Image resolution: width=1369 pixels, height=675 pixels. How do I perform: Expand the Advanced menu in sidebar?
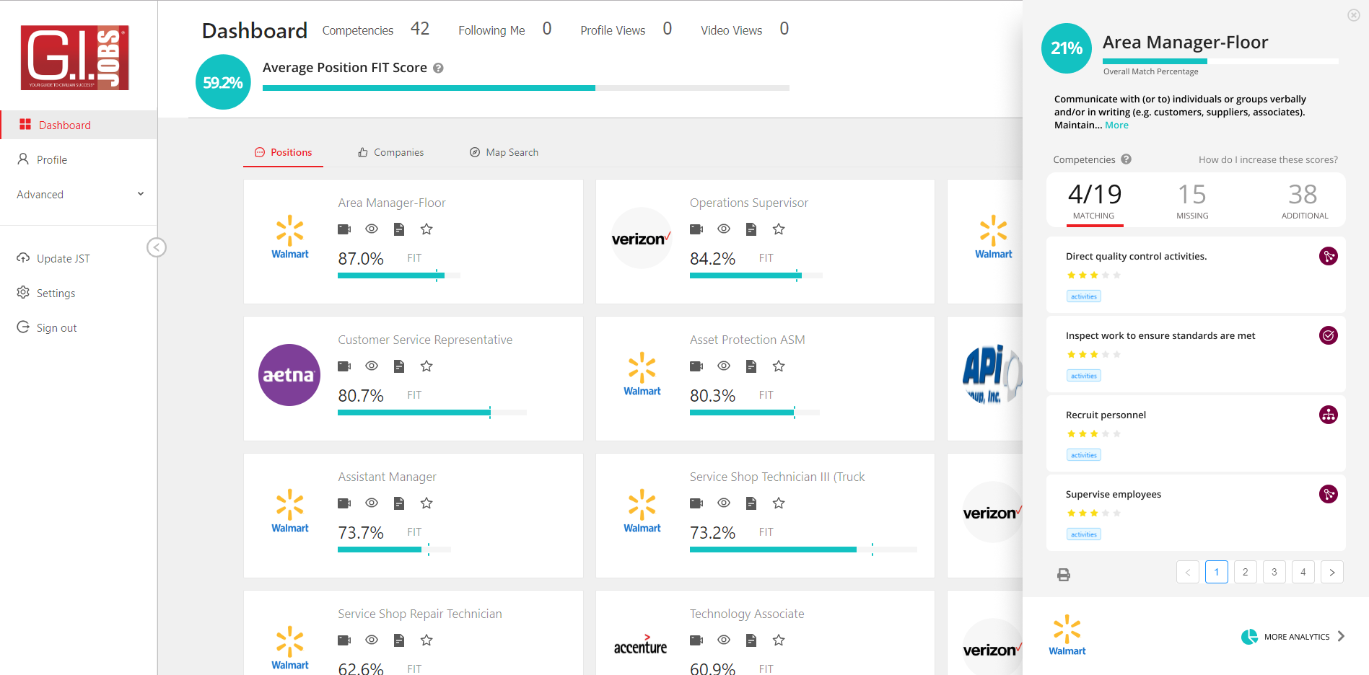point(79,195)
